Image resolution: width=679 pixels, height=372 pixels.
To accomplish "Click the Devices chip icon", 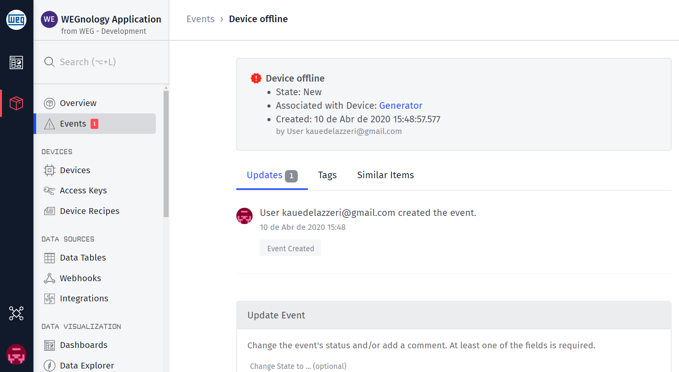I will point(49,170).
